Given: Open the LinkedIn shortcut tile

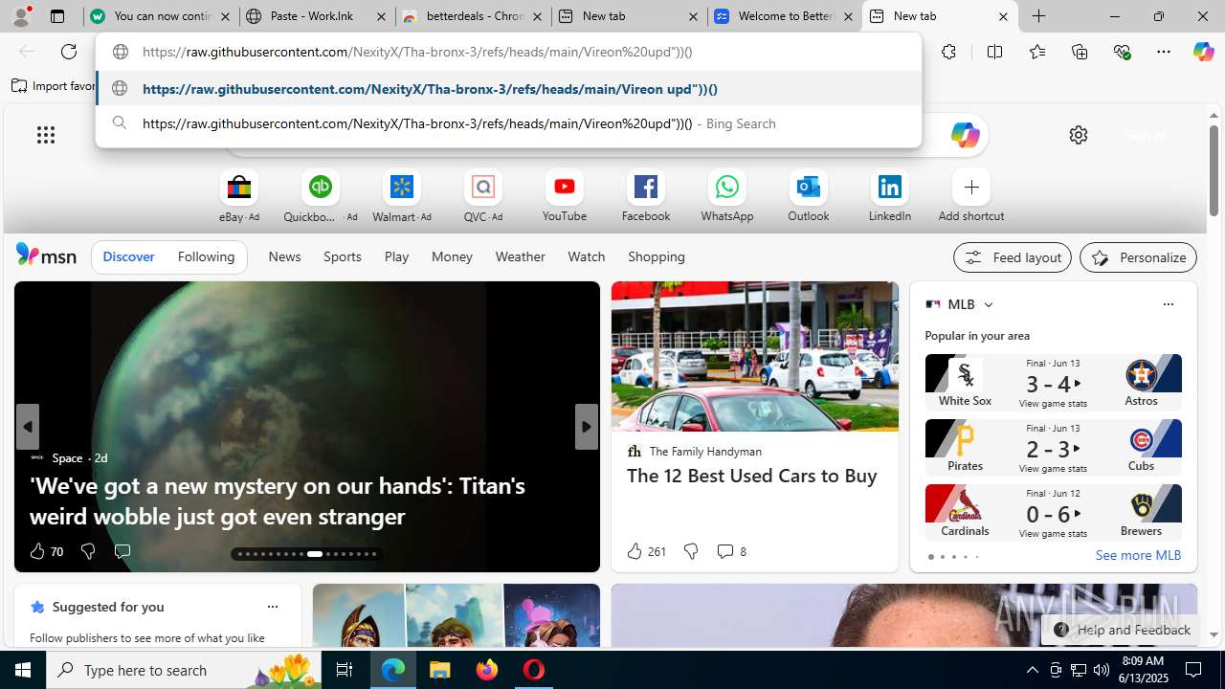Looking at the screenshot, I should tap(890, 197).
